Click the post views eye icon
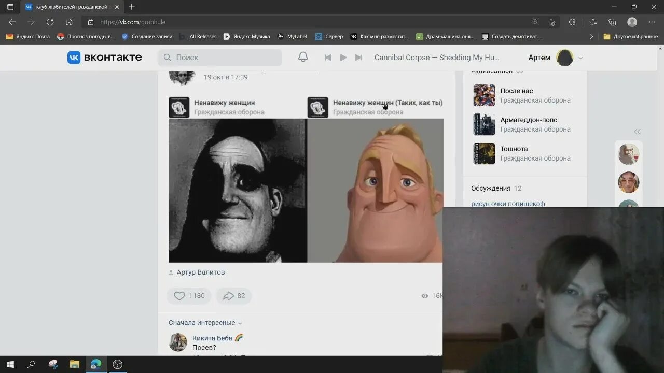This screenshot has width=664, height=373. [425, 296]
